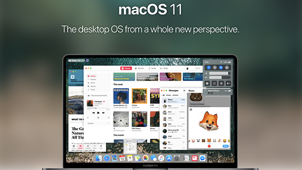This screenshot has width=302, height=170.
Task: Select Songs in Music sidebar
Action: coord(91,89)
